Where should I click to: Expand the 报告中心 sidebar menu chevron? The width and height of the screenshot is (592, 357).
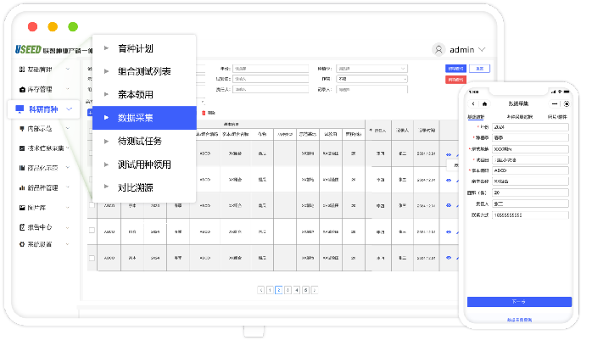[68, 227]
